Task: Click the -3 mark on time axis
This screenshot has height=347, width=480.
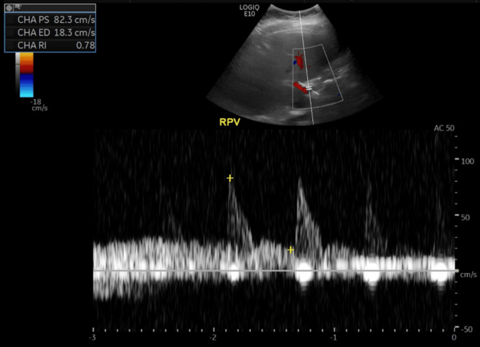Action: (x=92, y=337)
